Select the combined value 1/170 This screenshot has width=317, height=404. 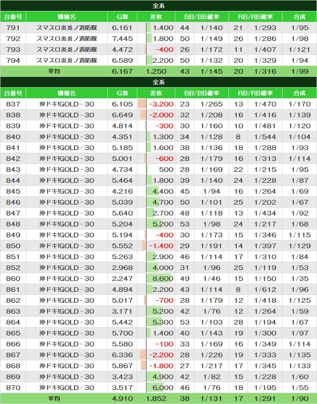tap(300, 104)
